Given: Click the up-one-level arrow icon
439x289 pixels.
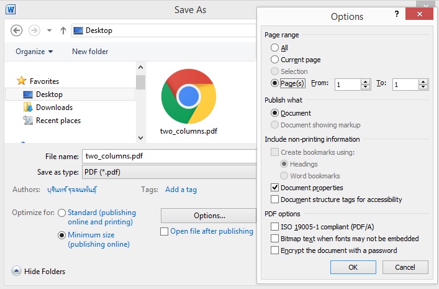Looking at the screenshot, I should tap(63, 30).
